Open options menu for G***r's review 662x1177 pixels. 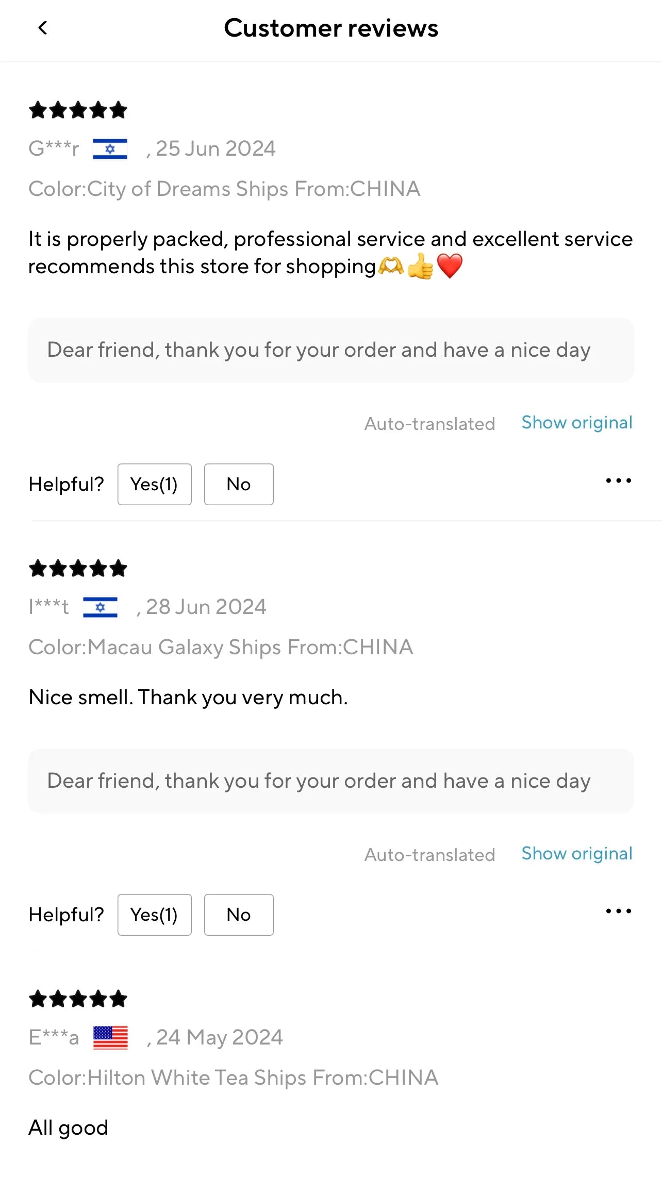click(x=618, y=481)
